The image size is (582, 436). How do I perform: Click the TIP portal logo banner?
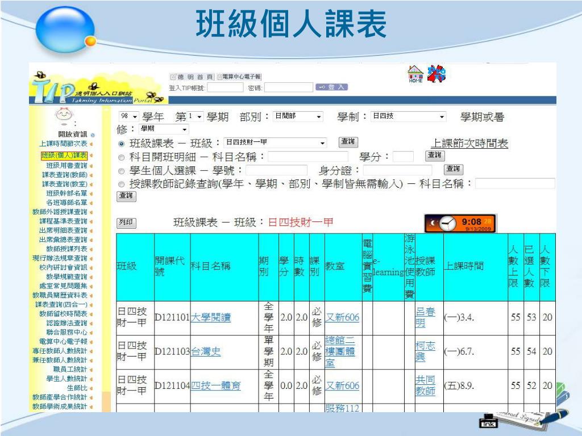pyautogui.click(x=98, y=88)
